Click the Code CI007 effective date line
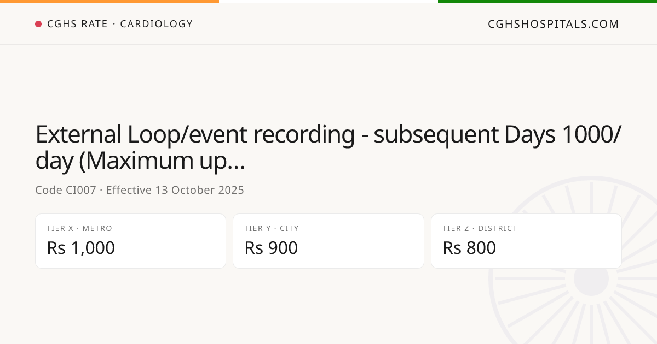This screenshot has height=344, width=657. point(140,190)
